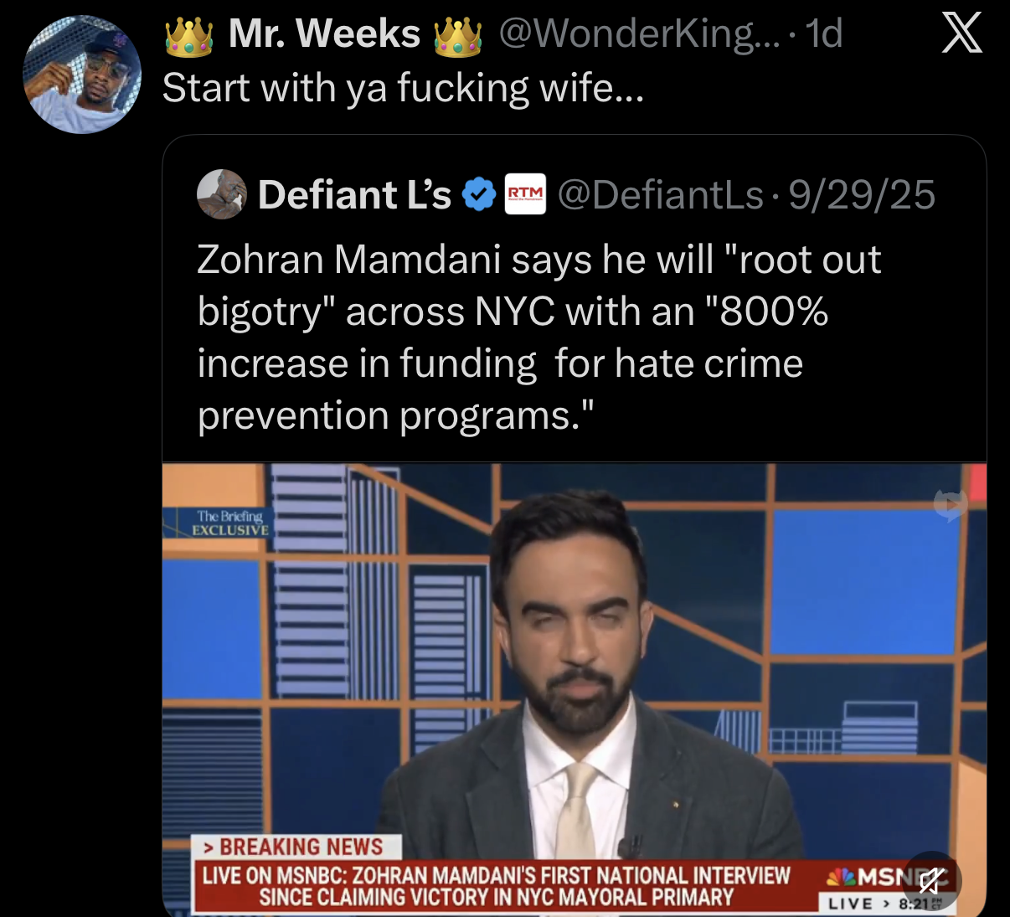Viewport: 1010px width, 917px height.
Task: Click the blue verified badge on Defiant L's
Action: (479, 195)
